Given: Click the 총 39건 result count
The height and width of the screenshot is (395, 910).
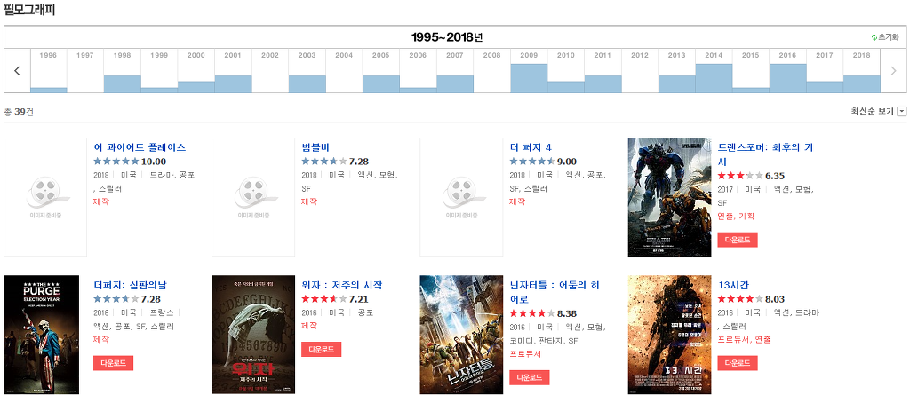Looking at the screenshot, I should pos(19,111).
